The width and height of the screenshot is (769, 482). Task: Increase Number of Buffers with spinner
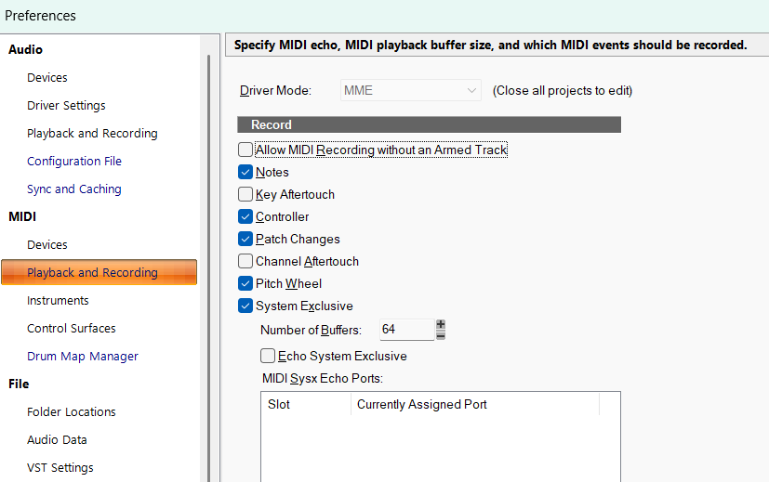pos(441,325)
